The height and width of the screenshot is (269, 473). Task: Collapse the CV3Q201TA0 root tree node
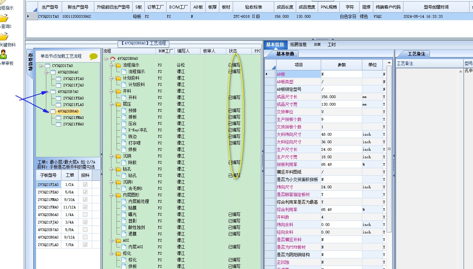[x=41, y=66]
